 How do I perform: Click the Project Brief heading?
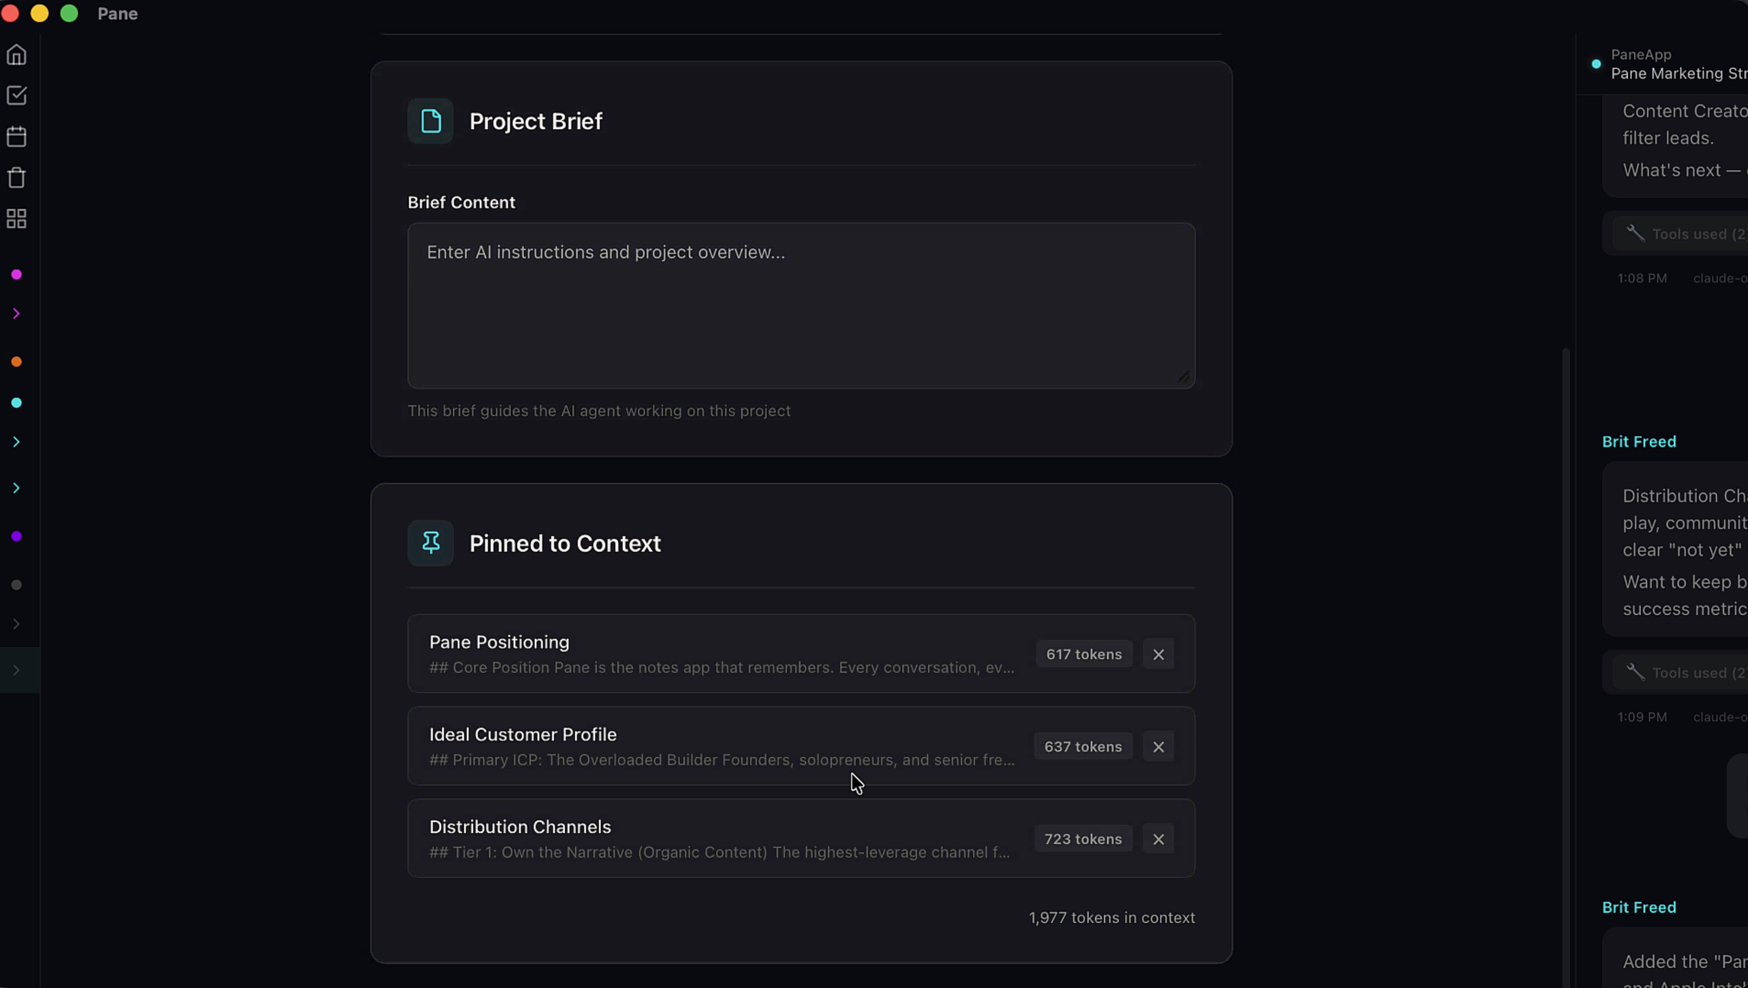click(536, 121)
